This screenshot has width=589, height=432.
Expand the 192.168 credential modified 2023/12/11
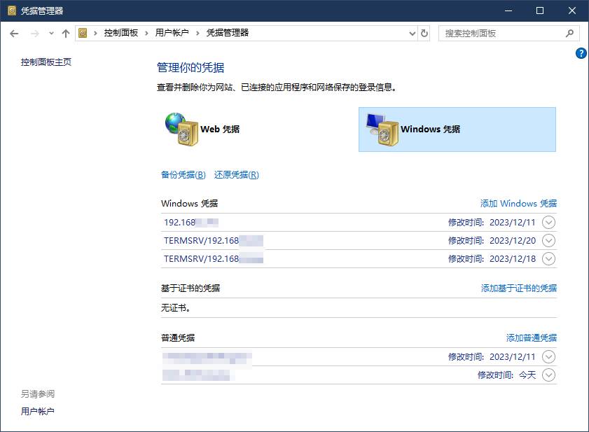(548, 223)
